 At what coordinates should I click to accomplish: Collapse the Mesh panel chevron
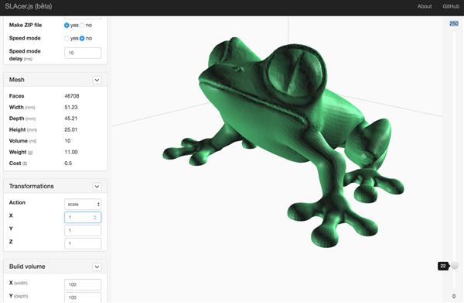tap(97, 80)
